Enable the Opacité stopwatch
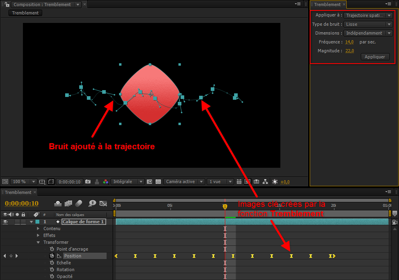Screen dimensions: 399x280 pos(52,276)
